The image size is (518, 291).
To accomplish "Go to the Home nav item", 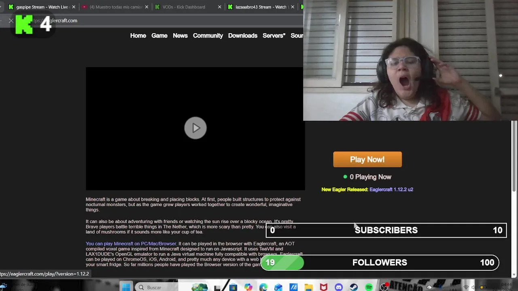I will coord(138,36).
